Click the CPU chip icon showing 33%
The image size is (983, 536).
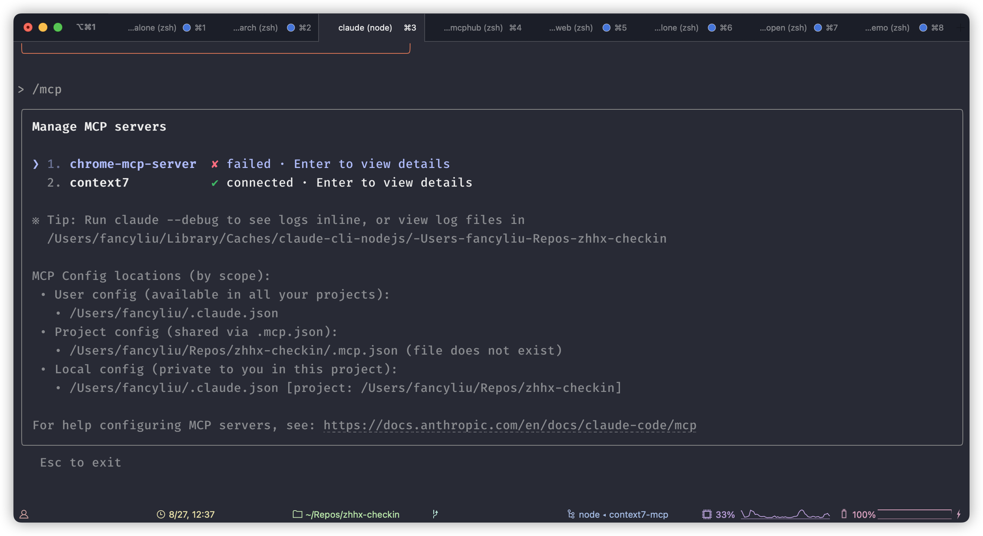coord(707,514)
